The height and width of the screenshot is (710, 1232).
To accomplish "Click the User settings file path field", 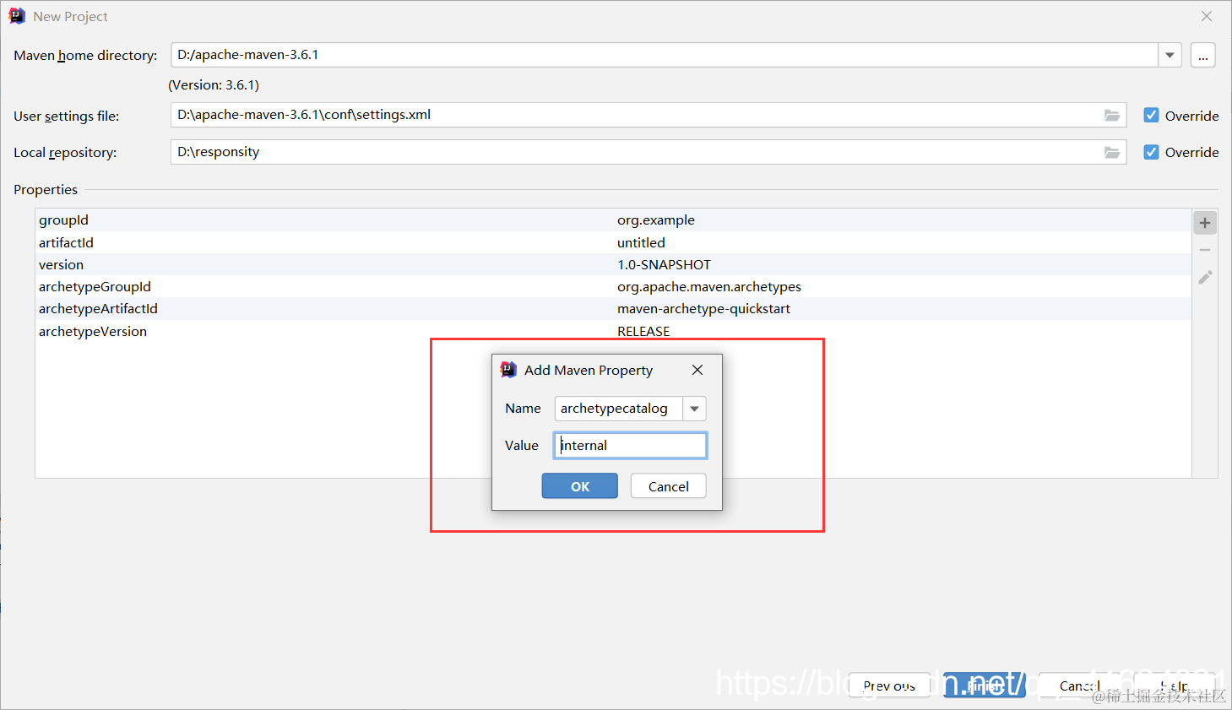I will point(649,116).
